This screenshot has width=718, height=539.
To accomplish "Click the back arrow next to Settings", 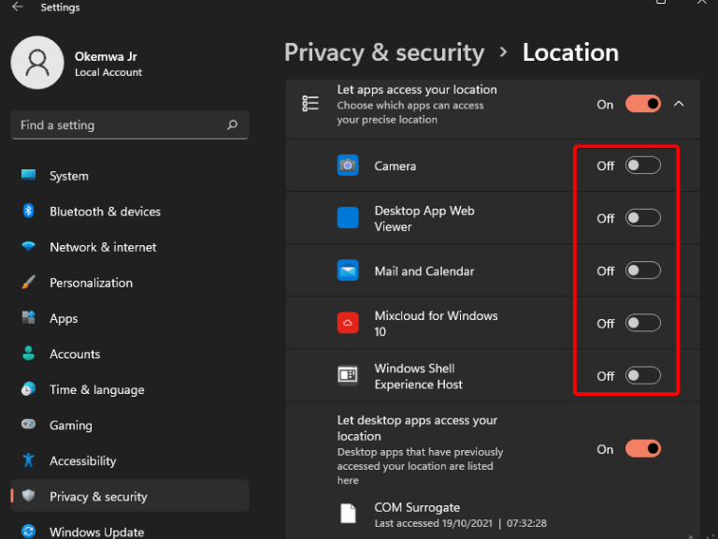I will (x=18, y=7).
